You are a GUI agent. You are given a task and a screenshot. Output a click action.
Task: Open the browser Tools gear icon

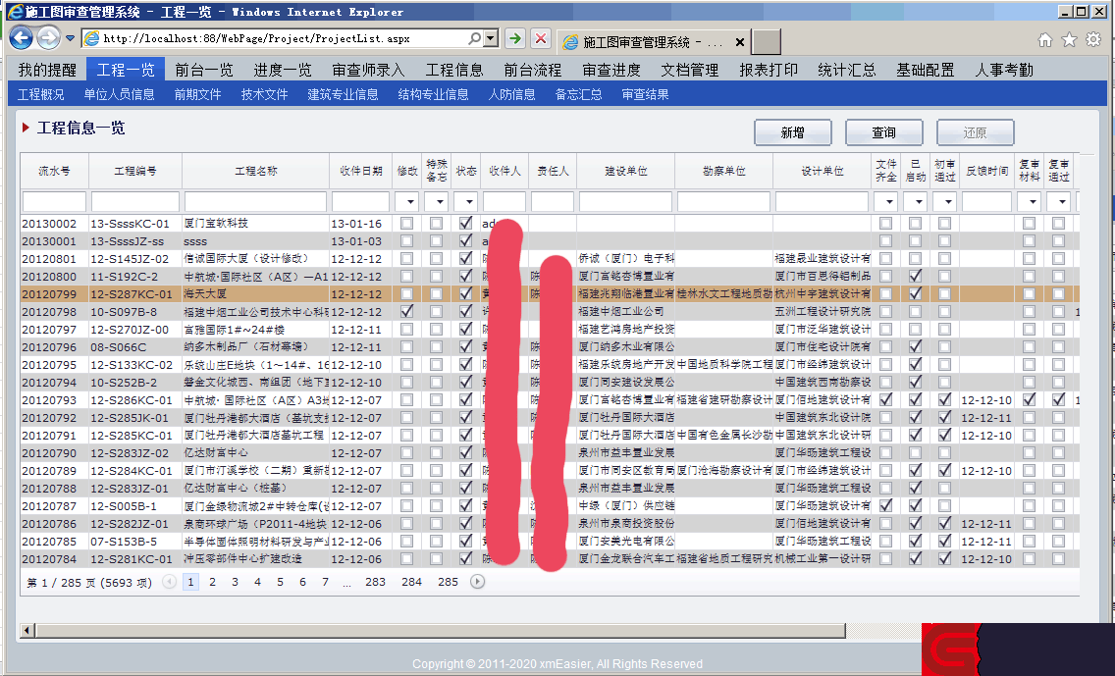pyautogui.click(x=1093, y=40)
